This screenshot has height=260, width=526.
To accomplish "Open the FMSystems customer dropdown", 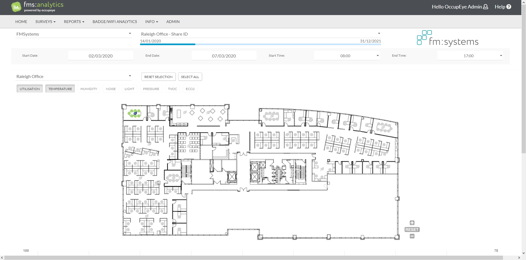I will point(73,34).
